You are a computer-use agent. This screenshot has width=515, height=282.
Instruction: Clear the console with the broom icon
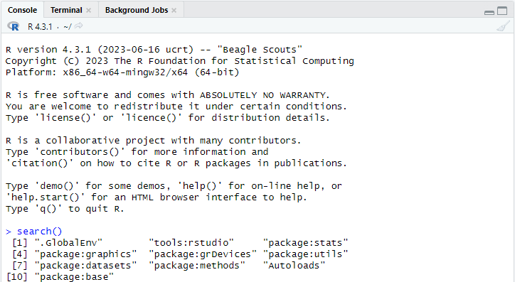(503, 26)
